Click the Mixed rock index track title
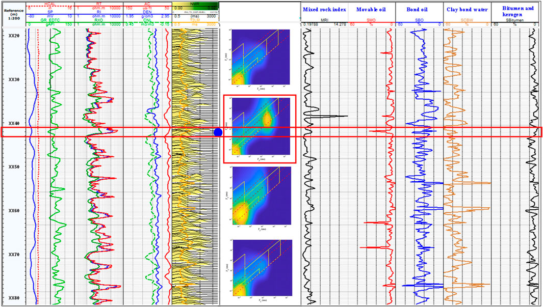The width and height of the screenshot is (543, 307). pos(324,9)
